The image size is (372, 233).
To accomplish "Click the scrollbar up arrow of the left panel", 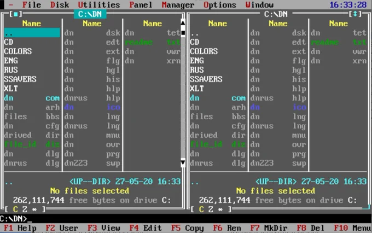I will click(183, 23).
